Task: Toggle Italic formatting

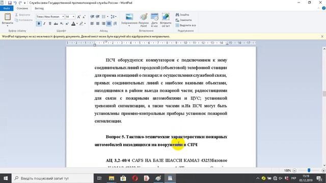Action: point(44,24)
